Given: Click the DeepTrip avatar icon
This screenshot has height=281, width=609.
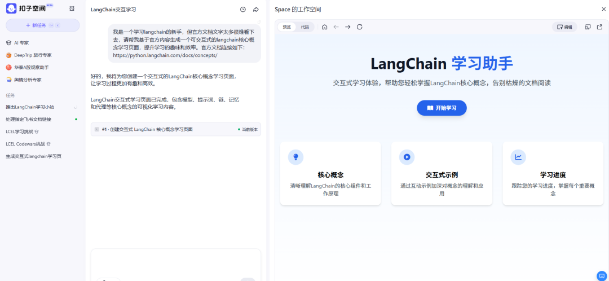Looking at the screenshot, I should (8, 55).
